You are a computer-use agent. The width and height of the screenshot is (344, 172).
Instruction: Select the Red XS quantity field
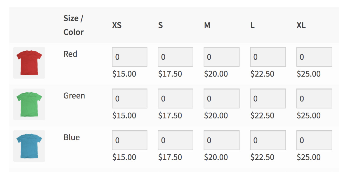[x=130, y=57]
